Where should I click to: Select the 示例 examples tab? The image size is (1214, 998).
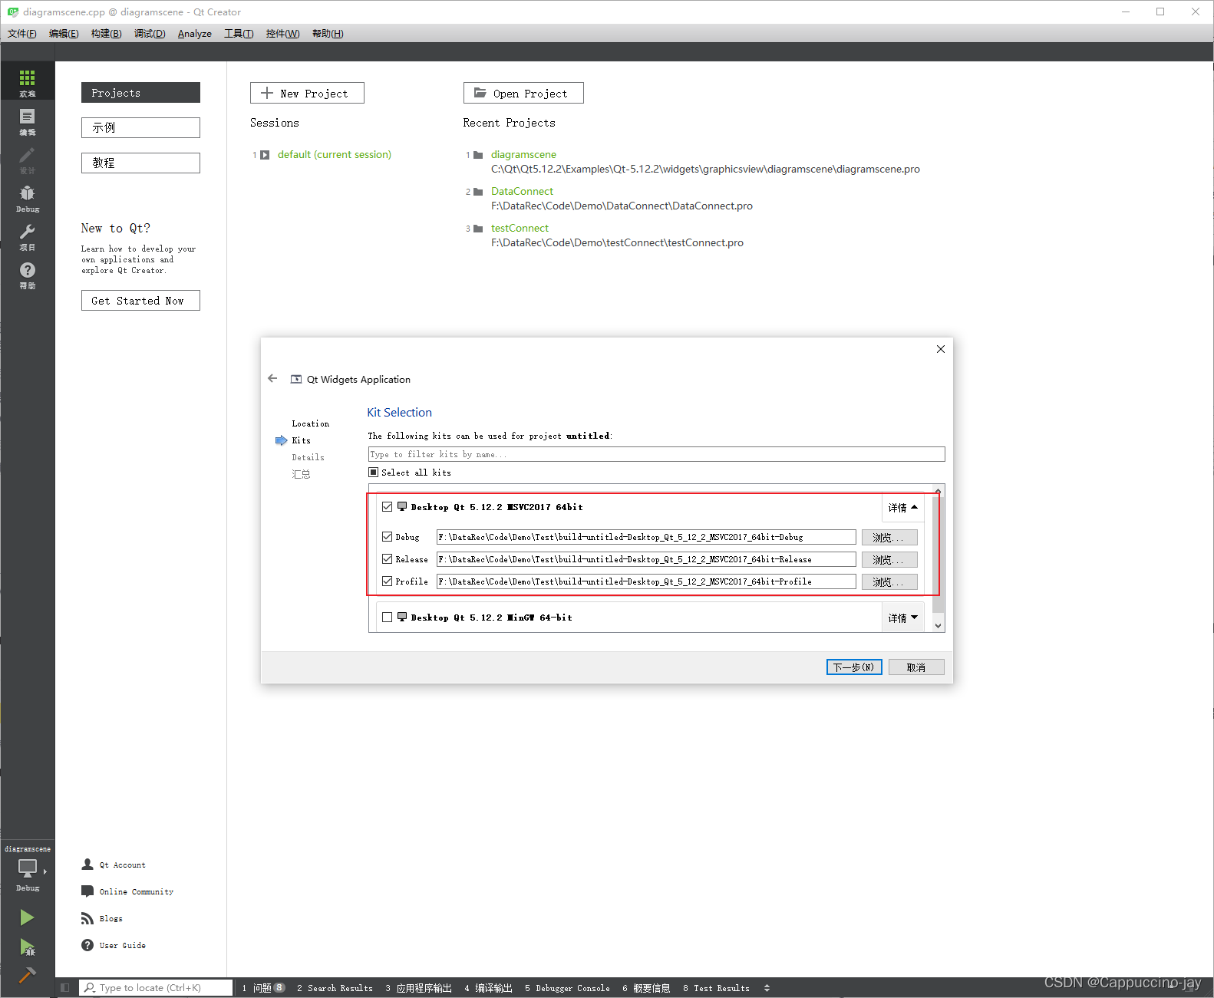[140, 128]
